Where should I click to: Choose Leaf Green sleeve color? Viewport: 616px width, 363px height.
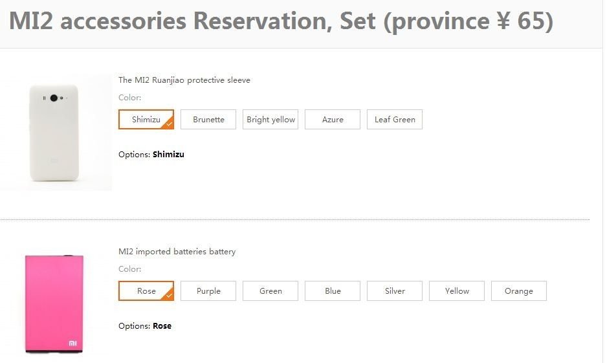(395, 120)
